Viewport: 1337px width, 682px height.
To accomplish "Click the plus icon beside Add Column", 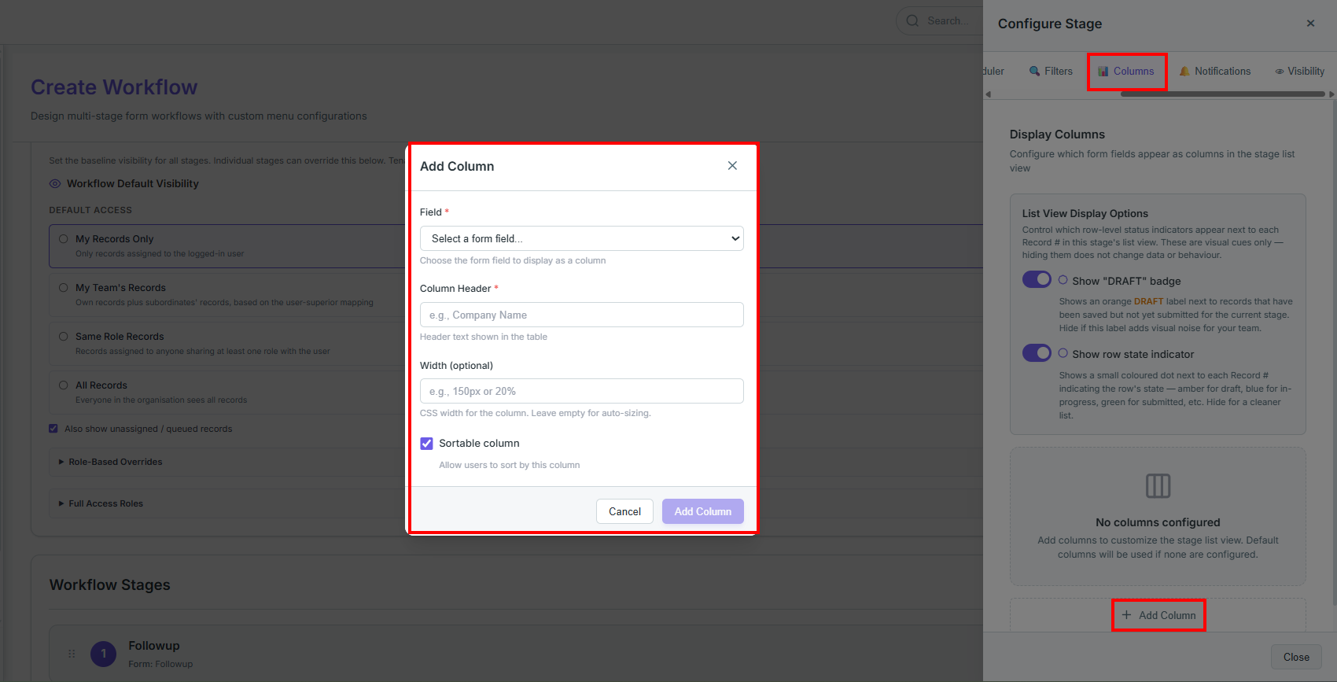I will (x=1126, y=615).
